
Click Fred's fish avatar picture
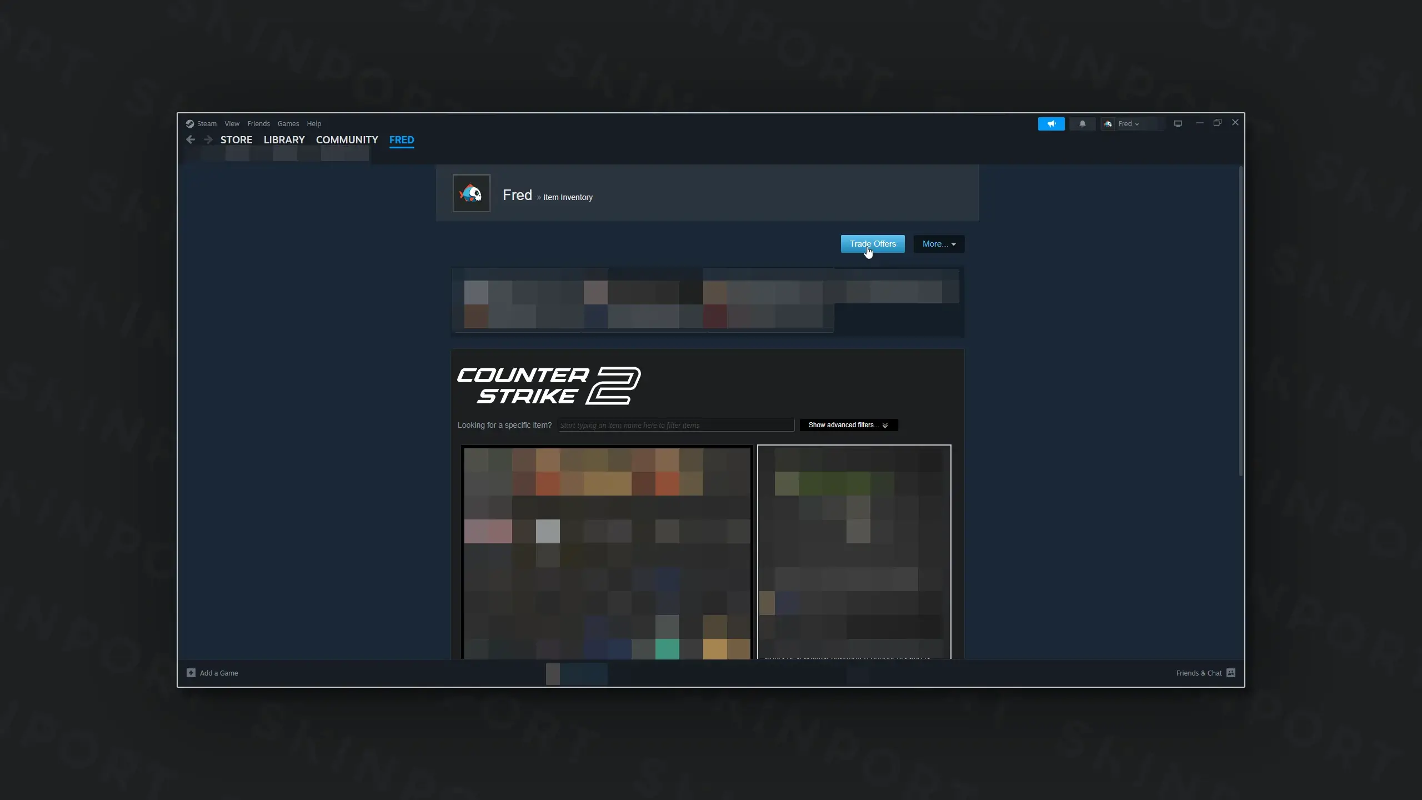click(471, 193)
